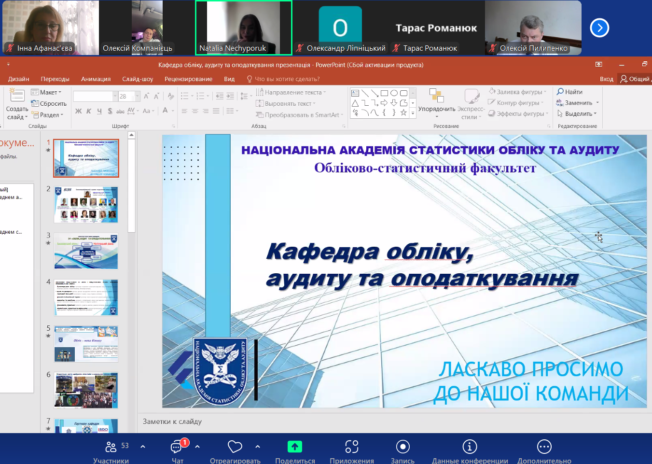
Task: Open the Чат chat icon
Action: pyautogui.click(x=177, y=447)
